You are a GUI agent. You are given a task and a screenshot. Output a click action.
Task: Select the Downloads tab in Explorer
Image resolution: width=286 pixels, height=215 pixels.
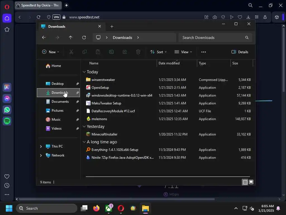tap(71, 27)
